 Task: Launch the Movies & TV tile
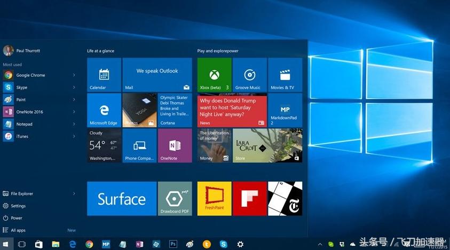pos(285,75)
